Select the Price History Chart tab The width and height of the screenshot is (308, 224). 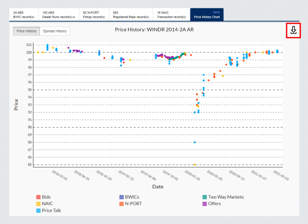click(207, 14)
